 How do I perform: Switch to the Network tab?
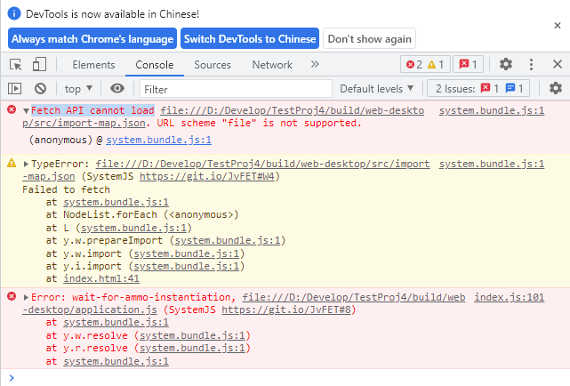271,65
